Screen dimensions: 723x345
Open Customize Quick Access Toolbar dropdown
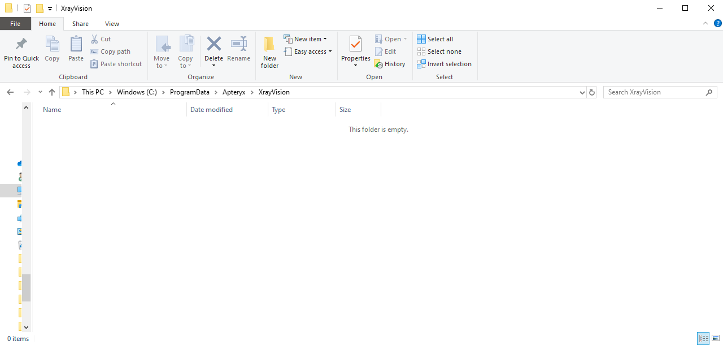click(50, 8)
